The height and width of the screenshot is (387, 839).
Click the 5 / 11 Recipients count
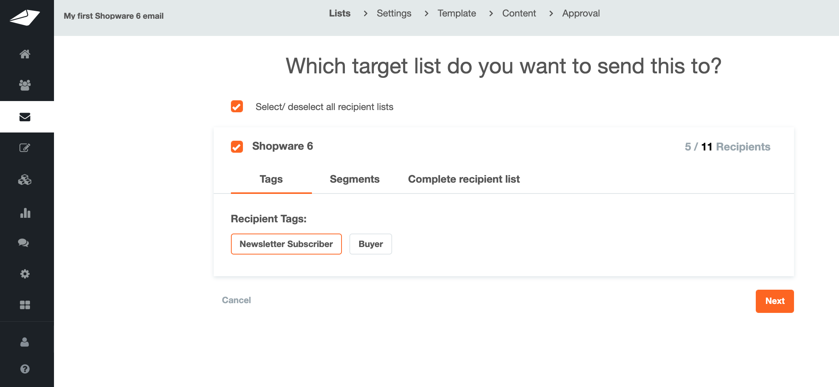click(x=727, y=147)
